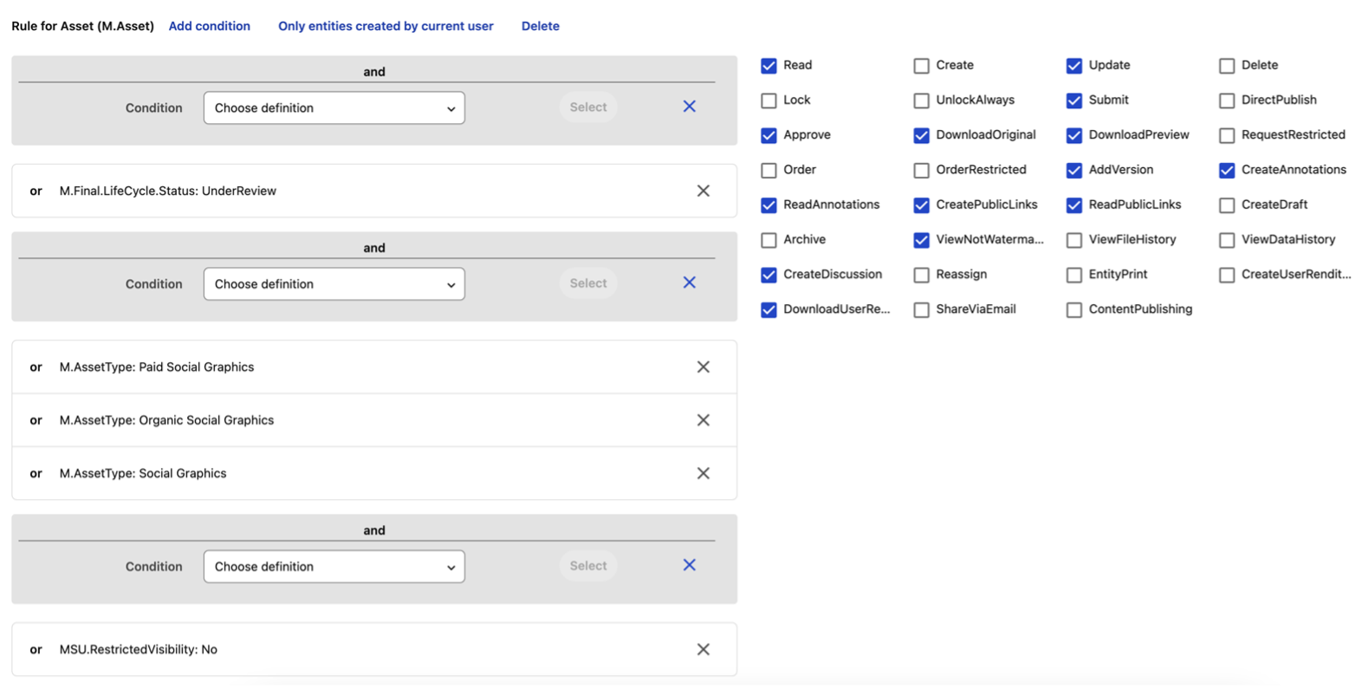
Task: Delete the second condition group with blue X
Action: click(x=689, y=282)
